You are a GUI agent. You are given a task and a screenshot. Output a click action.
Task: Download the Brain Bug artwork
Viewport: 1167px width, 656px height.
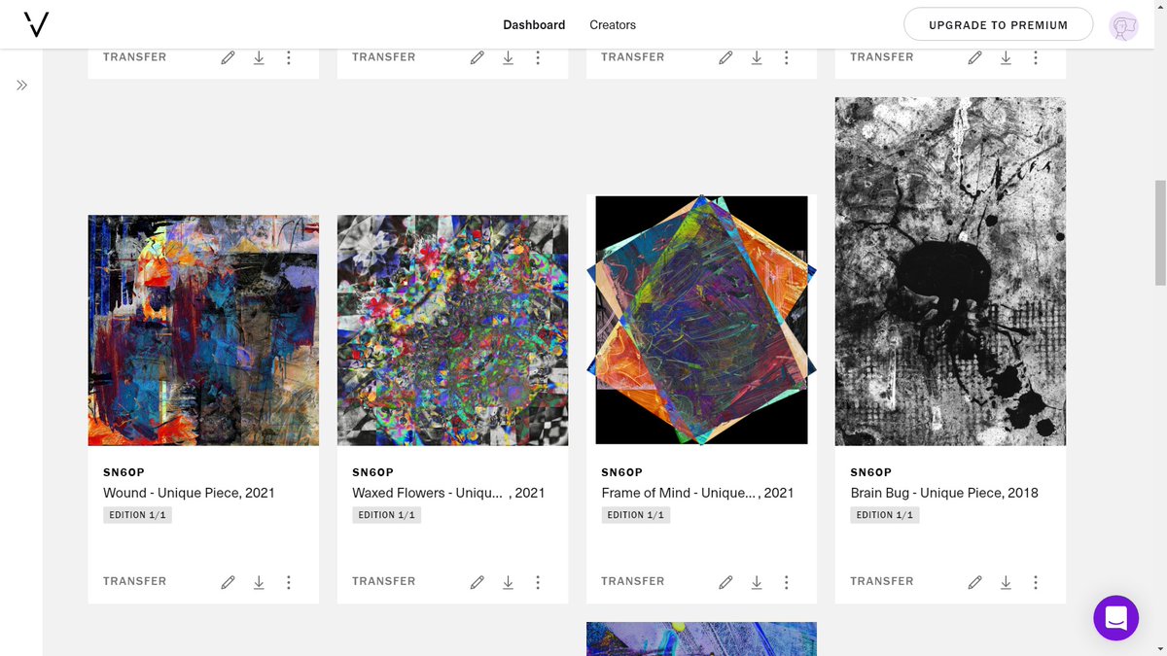(1006, 582)
